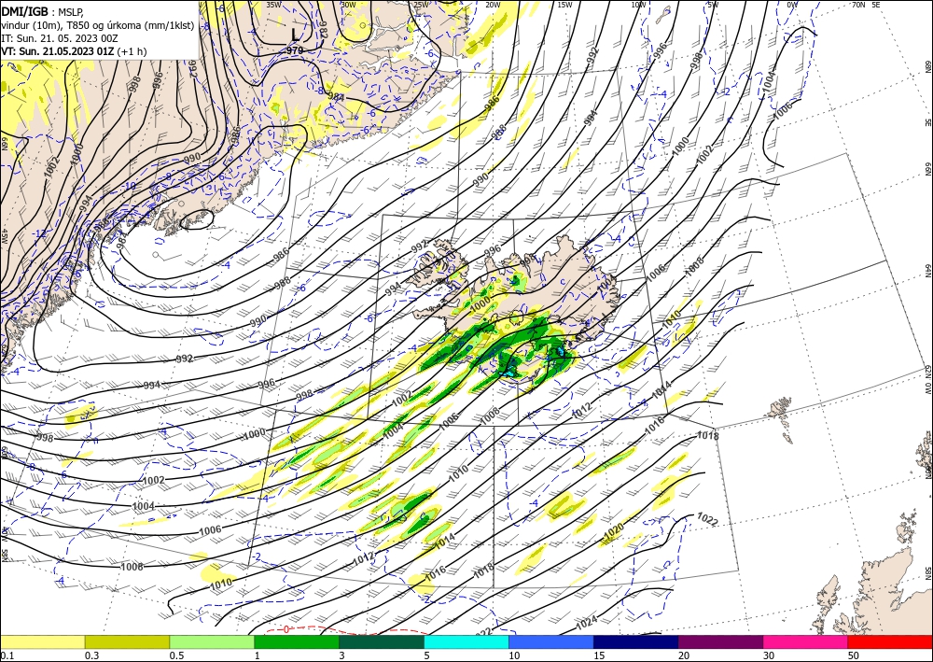Click the medium green 1 mm legend swatch
933x662 pixels.
[297, 641]
